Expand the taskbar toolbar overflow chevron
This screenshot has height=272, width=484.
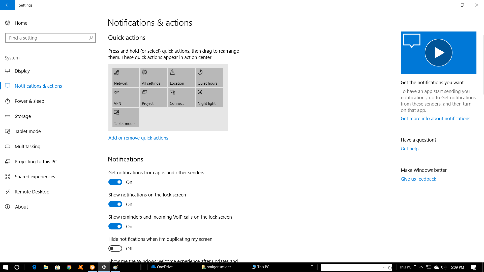(312, 265)
